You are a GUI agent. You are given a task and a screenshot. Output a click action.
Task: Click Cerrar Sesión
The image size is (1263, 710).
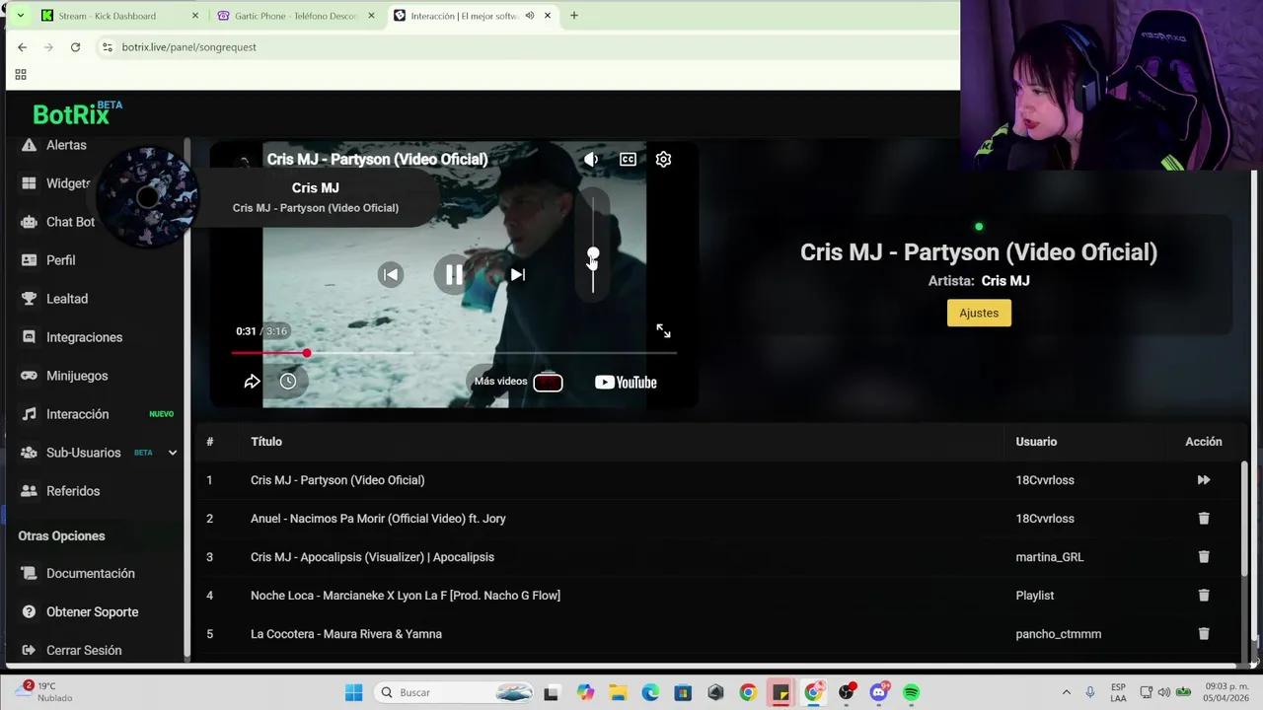pyautogui.click(x=84, y=651)
